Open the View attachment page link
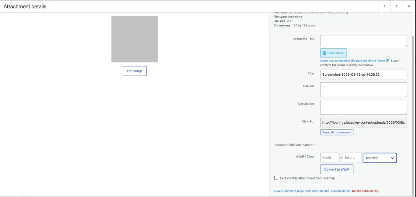Image resolution: width=416 pixels, height=197 pixels. pyautogui.click(x=289, y=191)
